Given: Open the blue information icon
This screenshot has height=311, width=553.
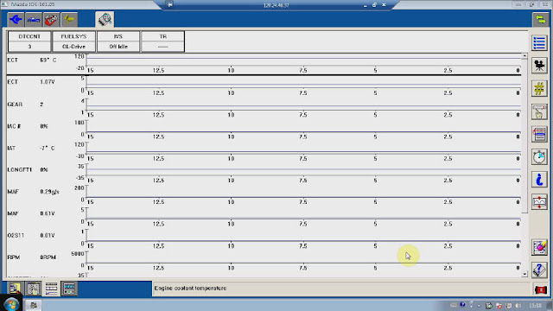Looking at the screenshot, I should (x=539, y=180).
